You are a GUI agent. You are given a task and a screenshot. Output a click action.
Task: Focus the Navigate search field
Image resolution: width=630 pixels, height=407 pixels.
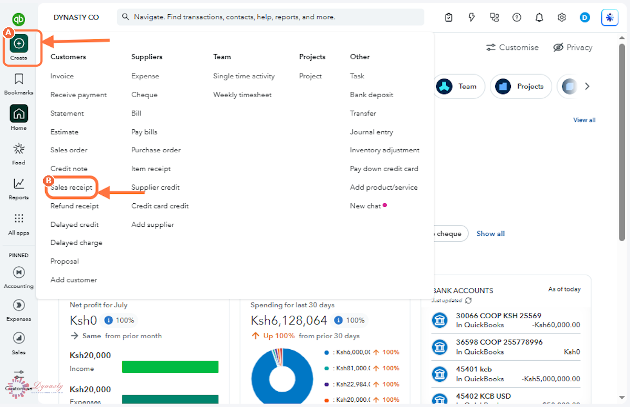tap(270, 17)
